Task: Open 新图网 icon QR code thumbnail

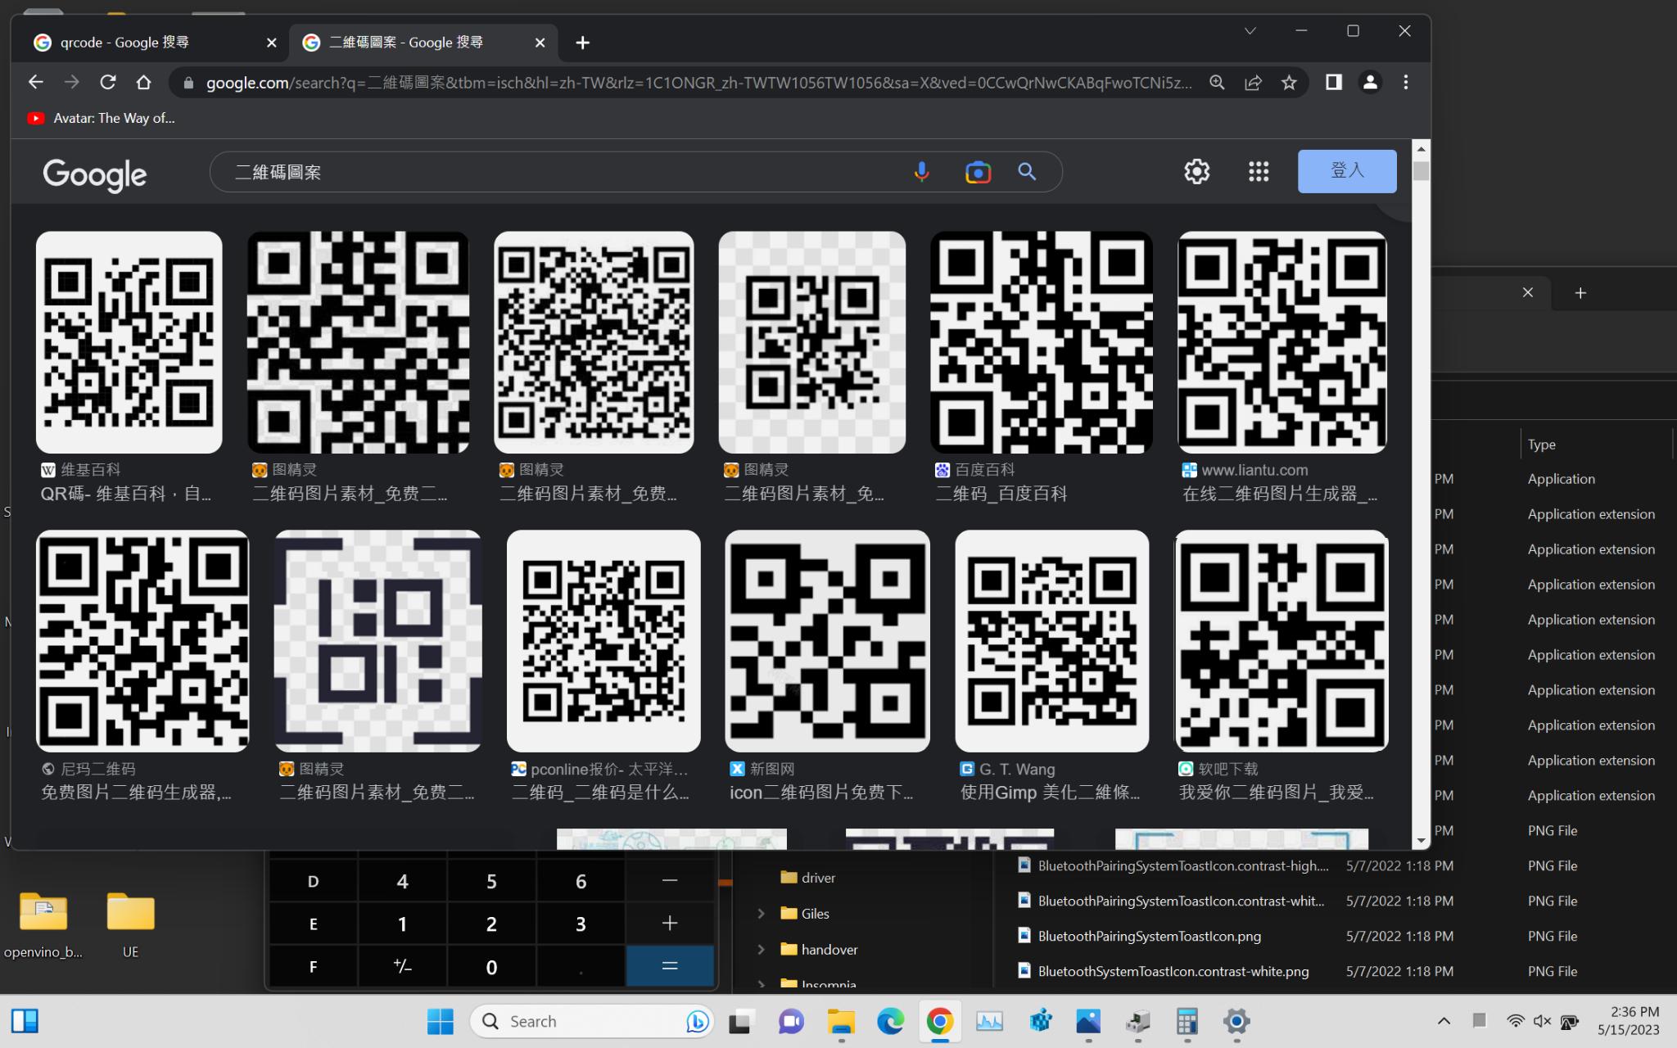Action: point(827,641)
